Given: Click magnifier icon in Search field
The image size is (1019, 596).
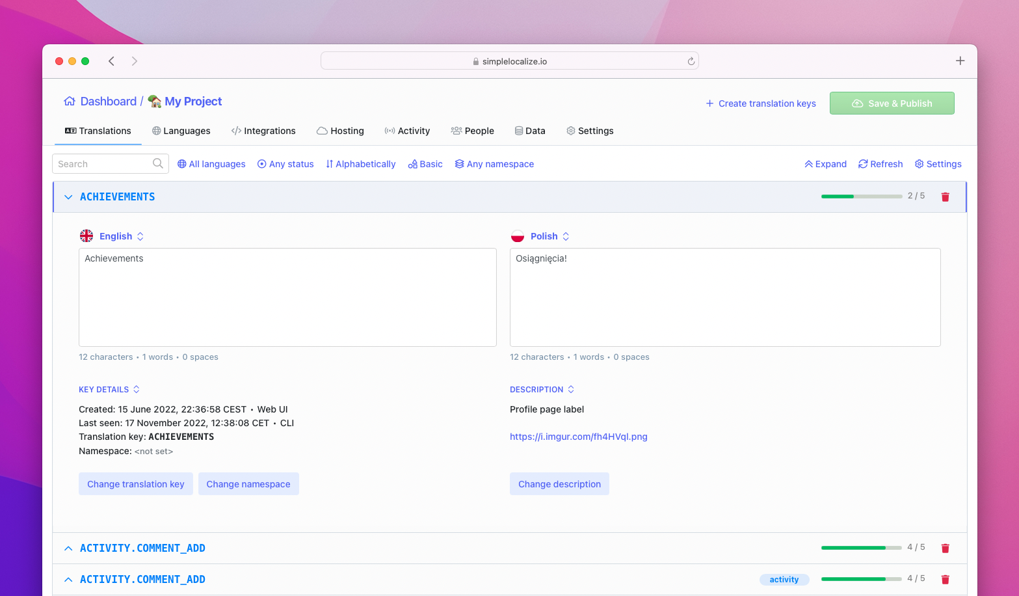Looking at the screenshot, I should 158,163.
